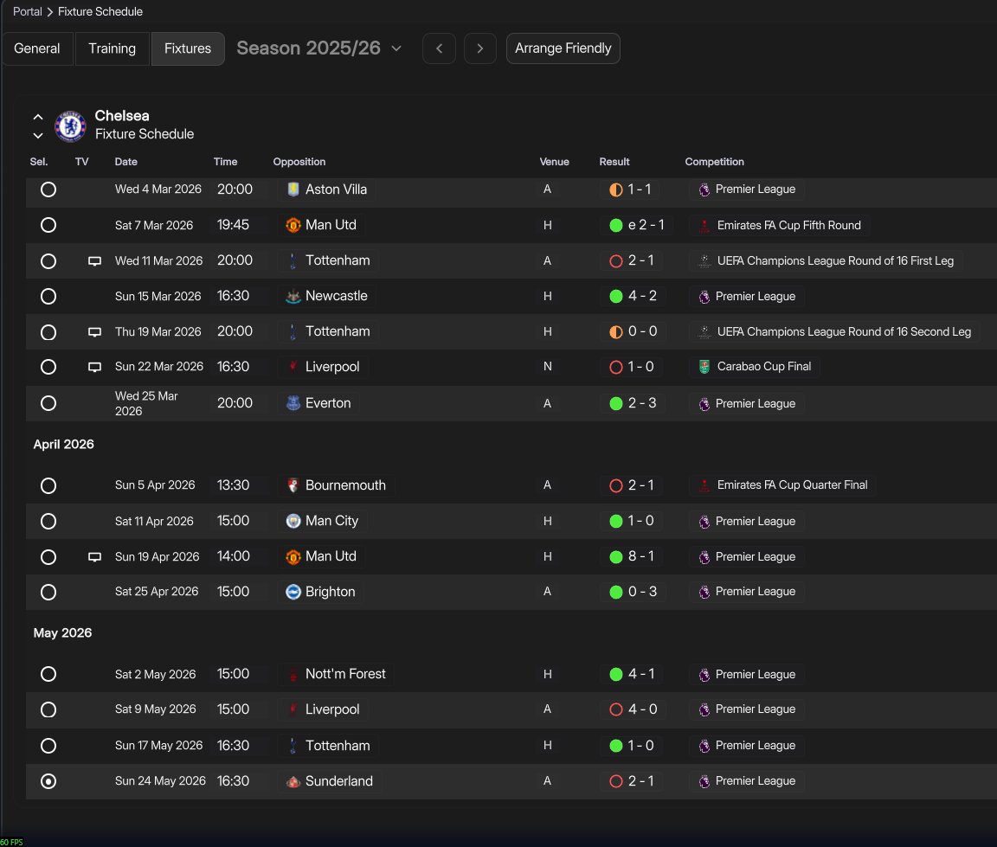Open the Training tab

point(112,48)
